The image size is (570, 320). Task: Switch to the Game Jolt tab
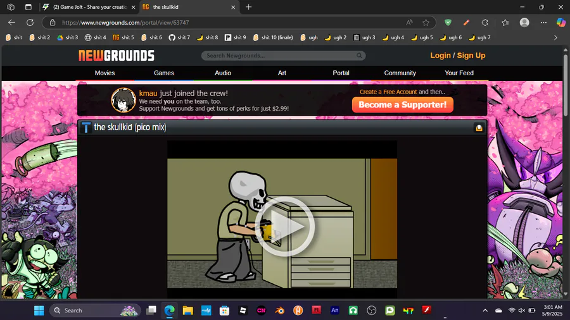89,7
